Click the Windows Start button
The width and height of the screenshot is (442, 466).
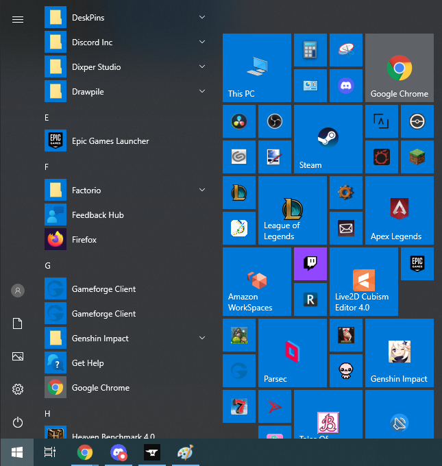click(x=17, y=452)
